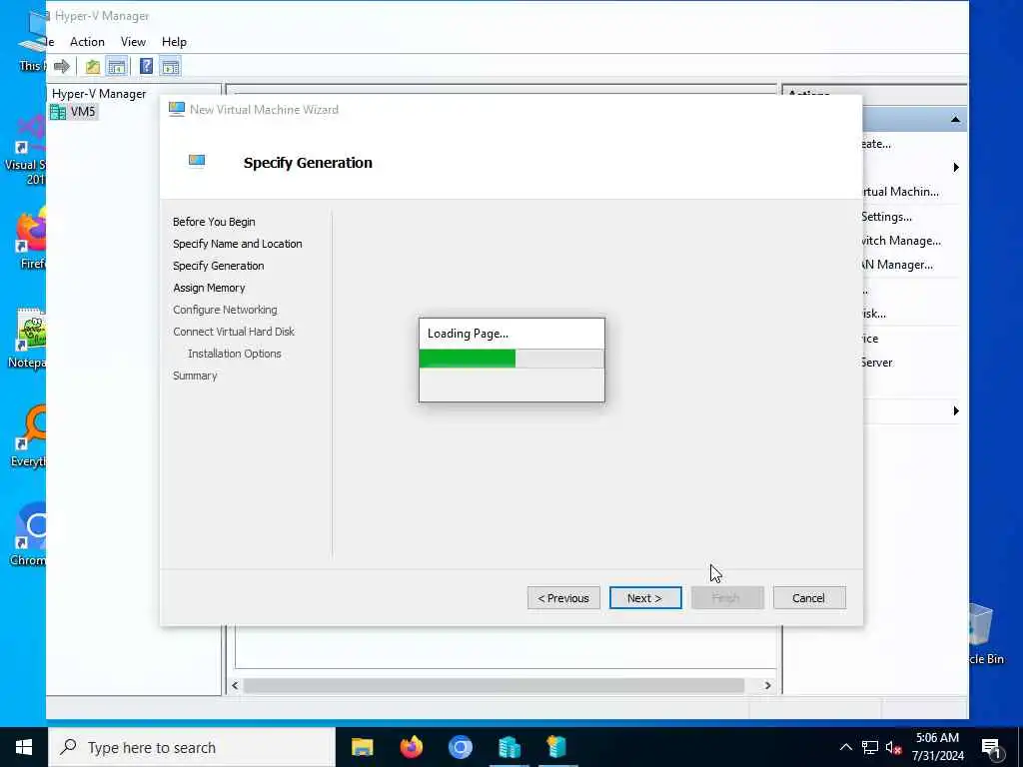Image resolution: width=1023 pixels, height=767 pixels.
Task: Select the Summary wizard step
Action: tap(195, 376)
